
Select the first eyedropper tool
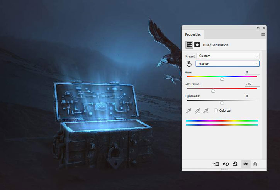(x=188, y=111)
